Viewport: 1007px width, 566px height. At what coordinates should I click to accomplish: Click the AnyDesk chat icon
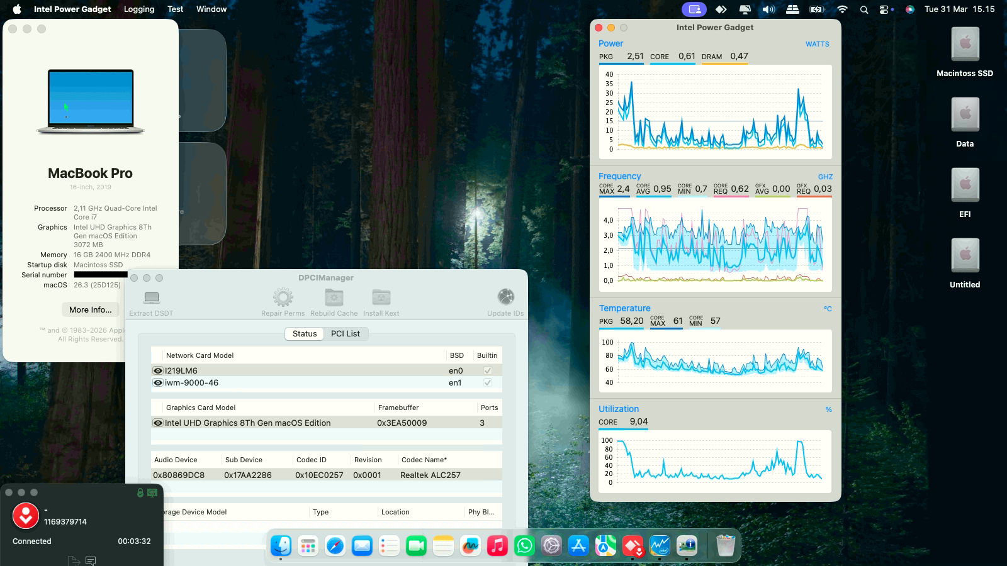pyautogui.click(x=91, y=560)
